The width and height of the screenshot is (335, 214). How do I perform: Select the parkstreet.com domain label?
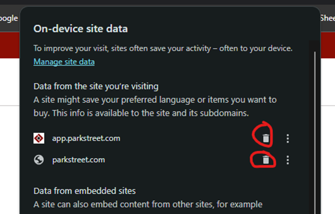[x=78, y=160]
